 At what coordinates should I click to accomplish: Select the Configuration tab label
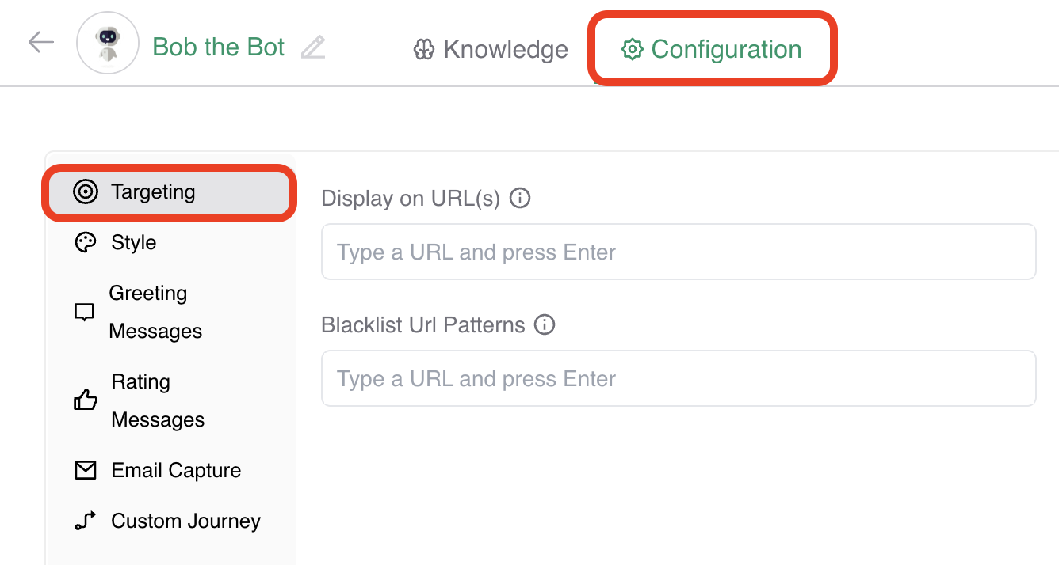coord(726,50)
